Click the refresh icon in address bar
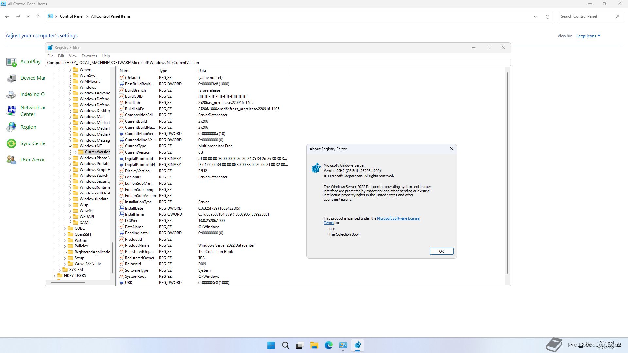This screenshot has height=353, width=628. click(x=547, y=16)
